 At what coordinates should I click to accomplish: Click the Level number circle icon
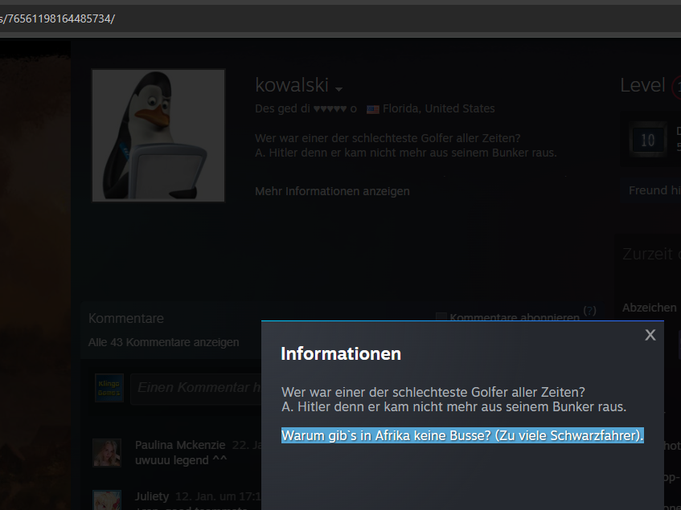675,87
